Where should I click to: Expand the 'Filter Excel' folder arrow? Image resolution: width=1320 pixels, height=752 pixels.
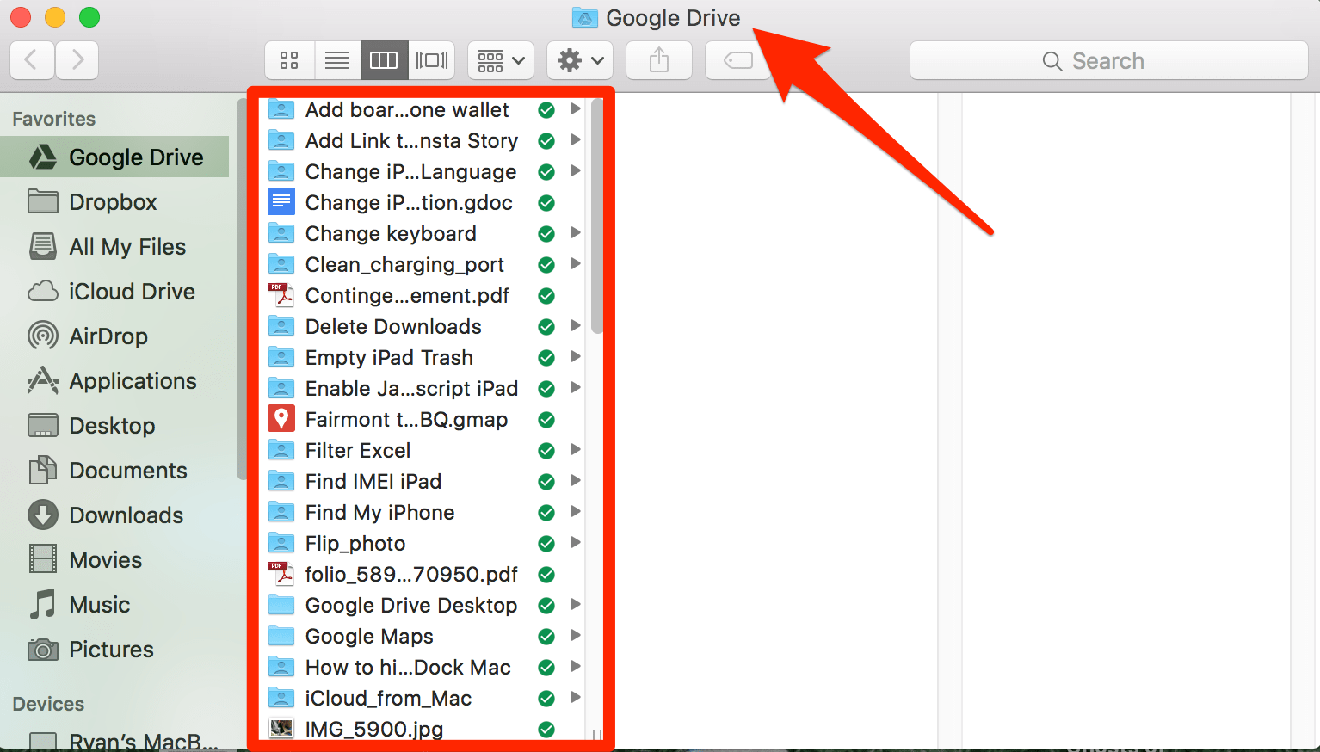(x=576, y=449)
